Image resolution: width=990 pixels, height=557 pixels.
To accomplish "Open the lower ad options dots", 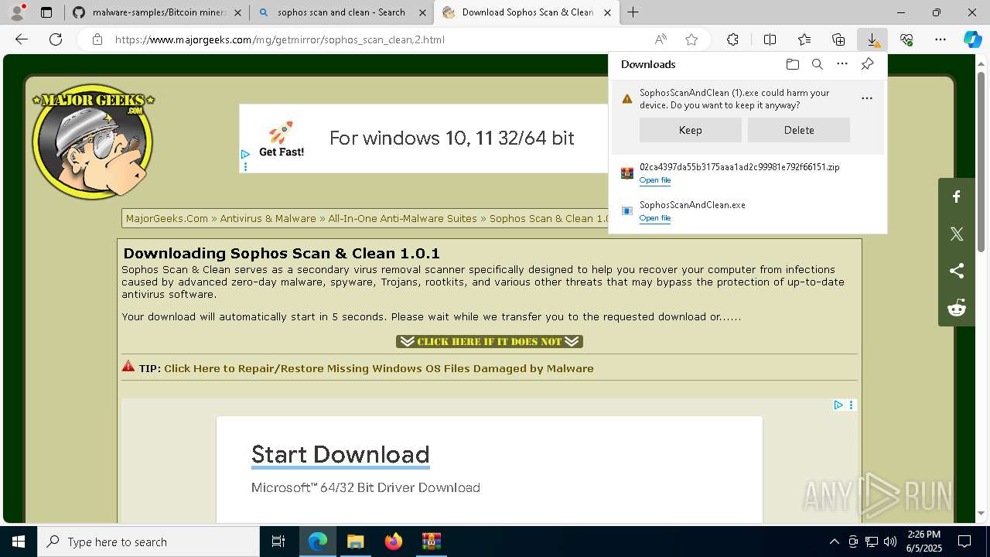I will tap(852, 405).
